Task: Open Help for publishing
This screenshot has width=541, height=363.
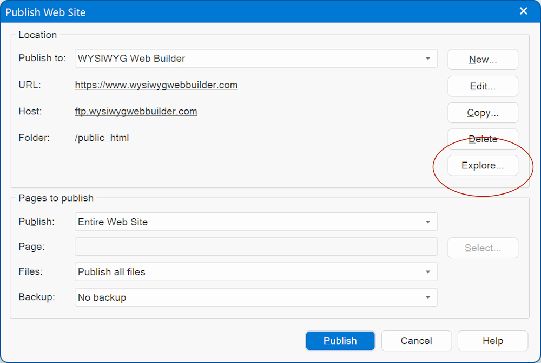Action: (493, 341)
